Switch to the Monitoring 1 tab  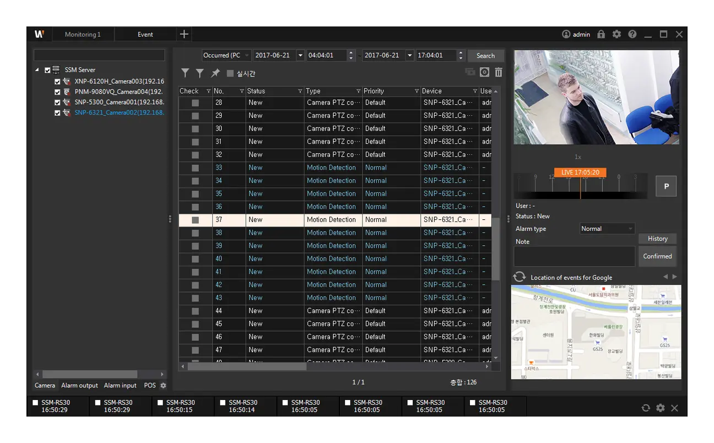pos(83,35)
